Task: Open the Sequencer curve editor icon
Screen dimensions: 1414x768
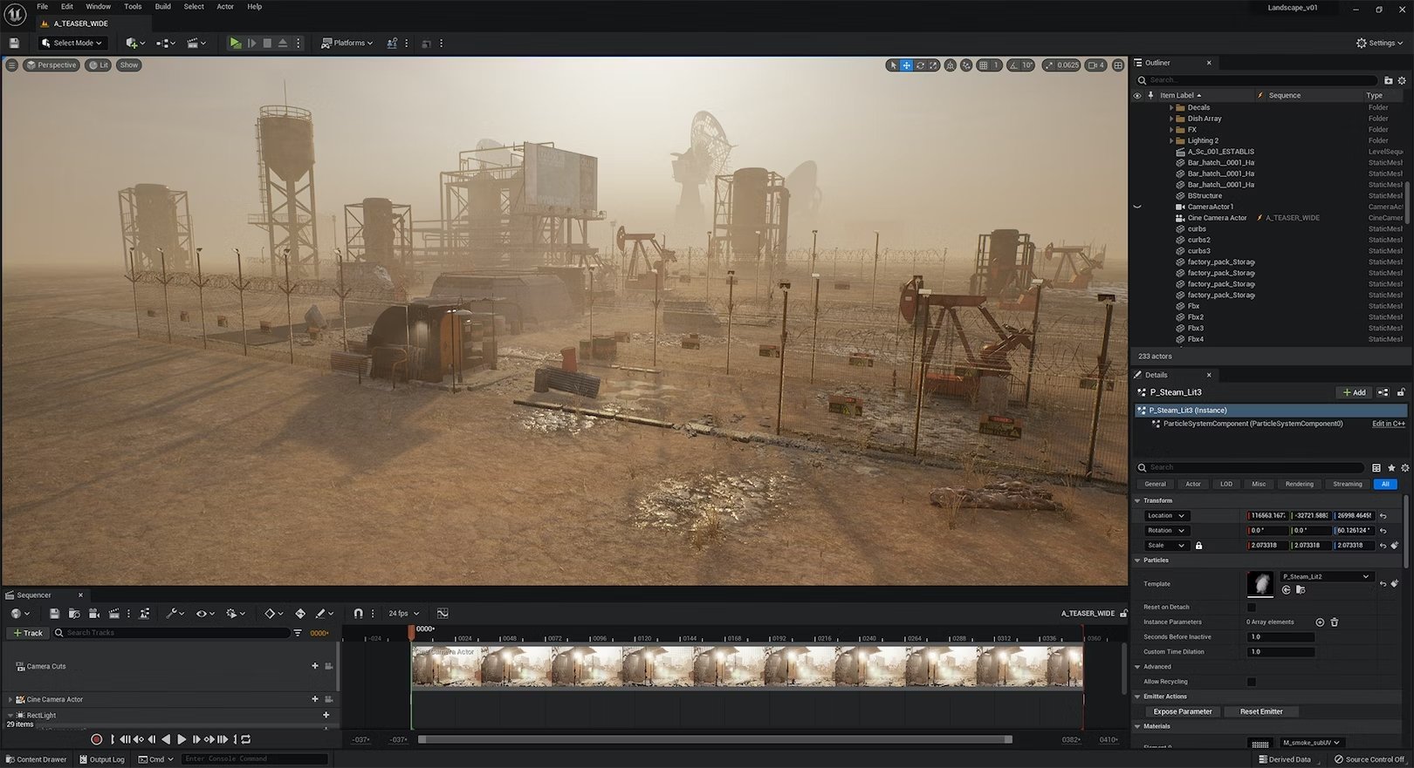Action: [x=443, y=614]
